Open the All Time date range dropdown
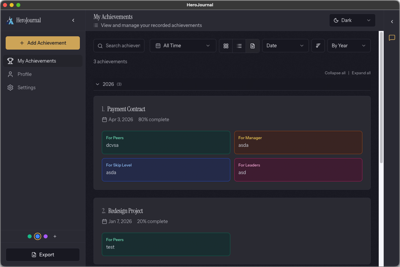The width and height of the screenshot is (400, 267). pos(183,46)
